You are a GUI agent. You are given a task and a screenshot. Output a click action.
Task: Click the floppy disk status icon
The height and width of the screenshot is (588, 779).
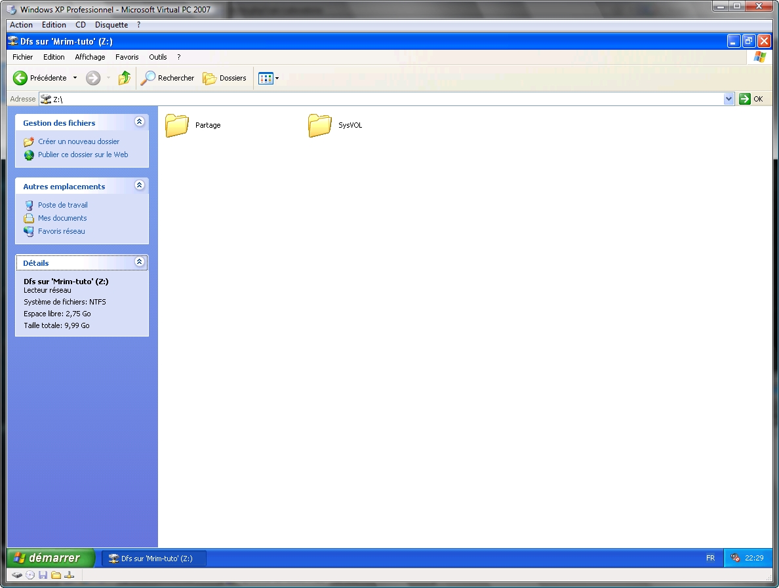43,575
